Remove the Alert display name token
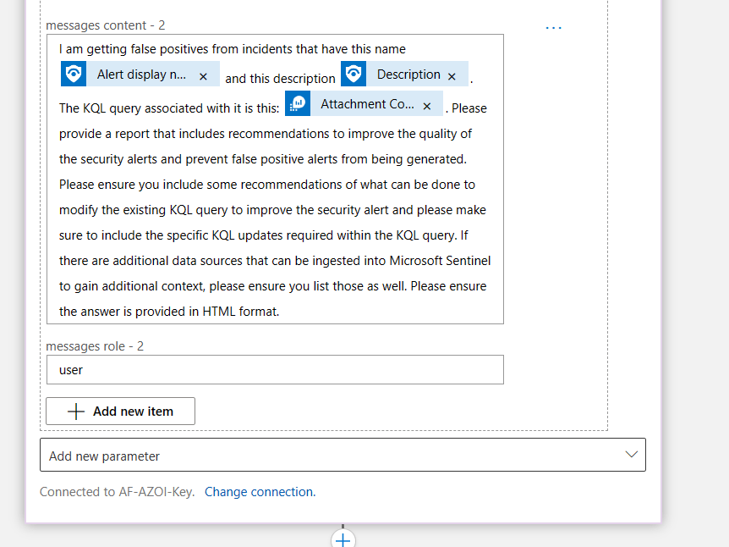Screen dimensions: 729x547 (x=203, y=76)
